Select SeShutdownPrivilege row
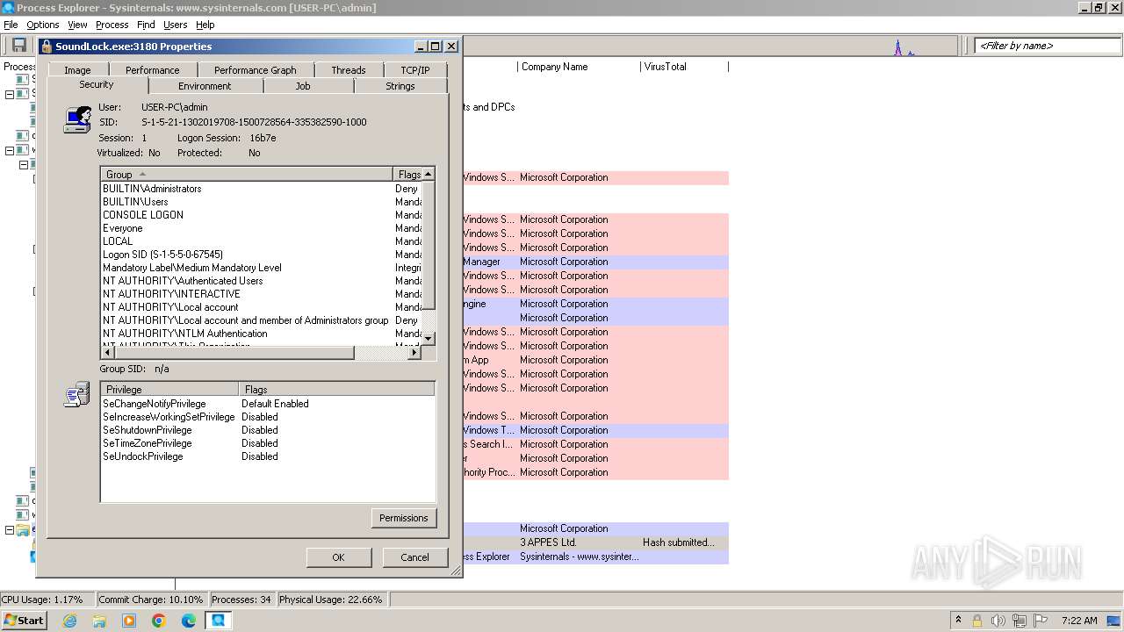This screenshot has height=632, width=1124. (268, 430)
